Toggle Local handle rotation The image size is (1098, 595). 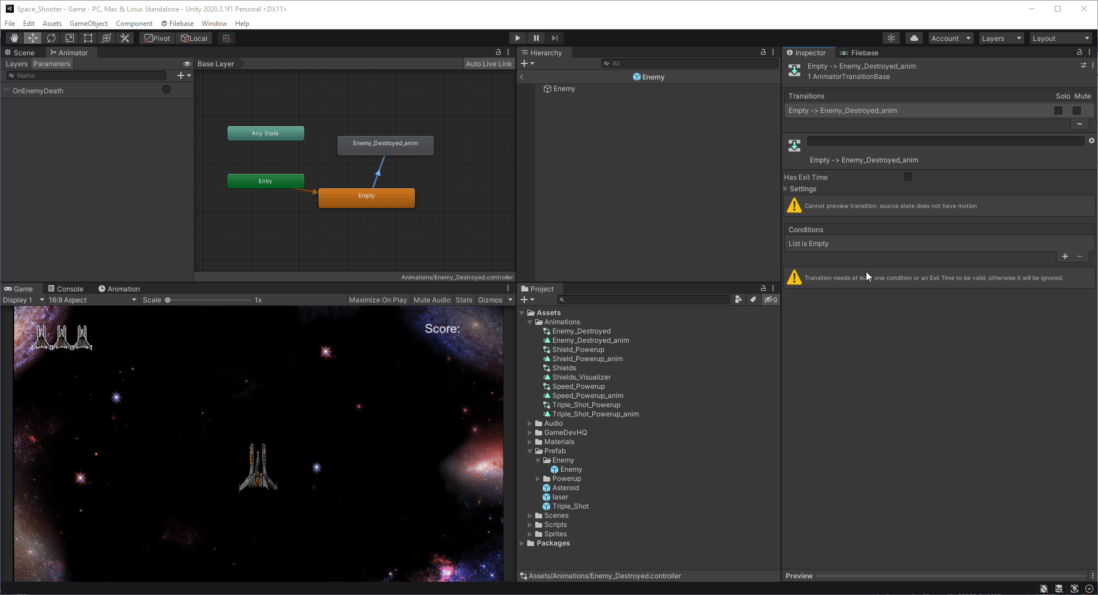coord(194,38)
